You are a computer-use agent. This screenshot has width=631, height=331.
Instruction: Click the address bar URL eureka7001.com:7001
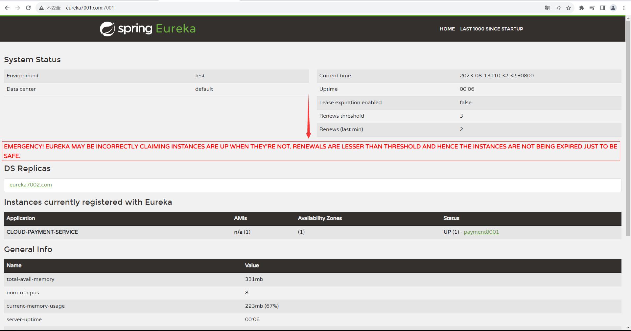pyautogui.click(x=90, y=8)
